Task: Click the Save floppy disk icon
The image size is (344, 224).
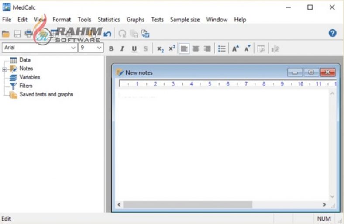Action: pos(17,34)
